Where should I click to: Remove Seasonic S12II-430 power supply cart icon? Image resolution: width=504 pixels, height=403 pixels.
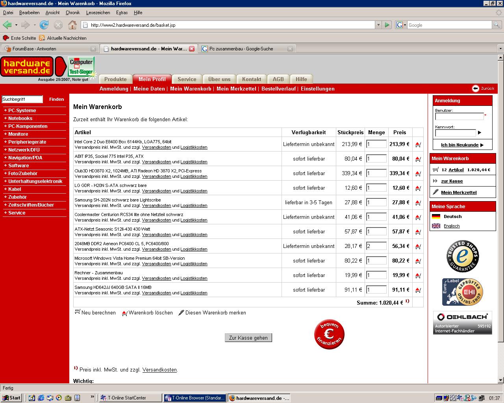[418, 232]
